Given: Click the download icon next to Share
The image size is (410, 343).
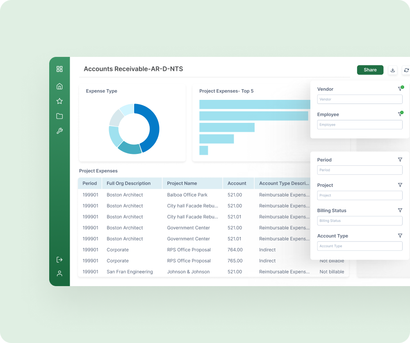Looking at the screenshot, I should click(392, 70).
